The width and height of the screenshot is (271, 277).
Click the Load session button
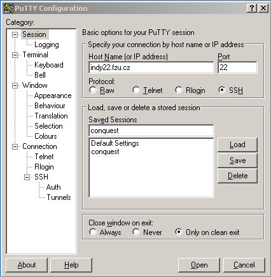pos(237,145)
